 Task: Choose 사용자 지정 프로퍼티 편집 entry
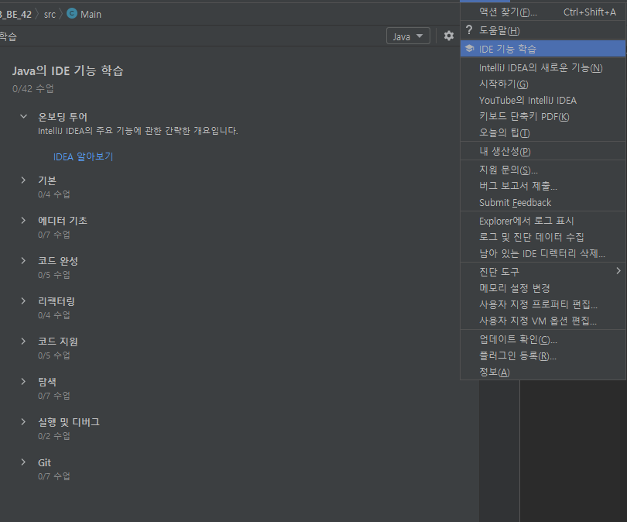click(543, 304)
